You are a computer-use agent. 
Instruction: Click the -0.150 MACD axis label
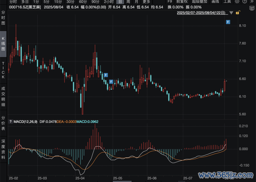244,165
